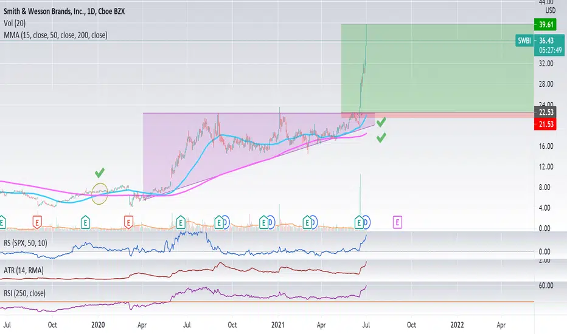This screenshot has width=567, height=334.
Task: Click the dividend D marker near July 2021
Action: click(366, 222)
